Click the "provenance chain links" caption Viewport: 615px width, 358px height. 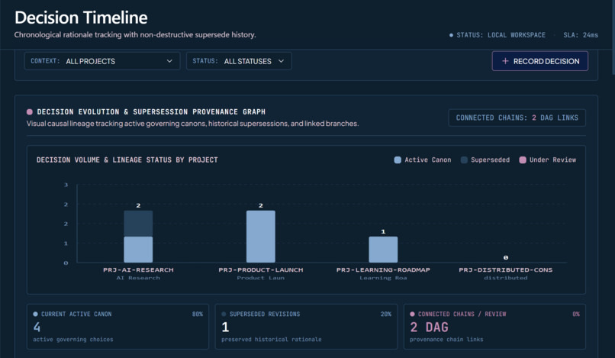click(x=446, y=339)
